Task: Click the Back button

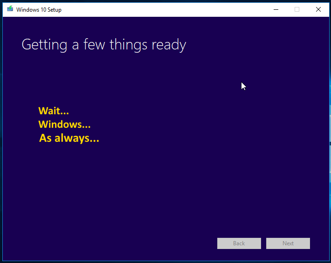Action: click(239, 243)
